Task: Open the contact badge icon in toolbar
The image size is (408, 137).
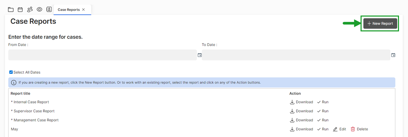Action: point(49,9)
